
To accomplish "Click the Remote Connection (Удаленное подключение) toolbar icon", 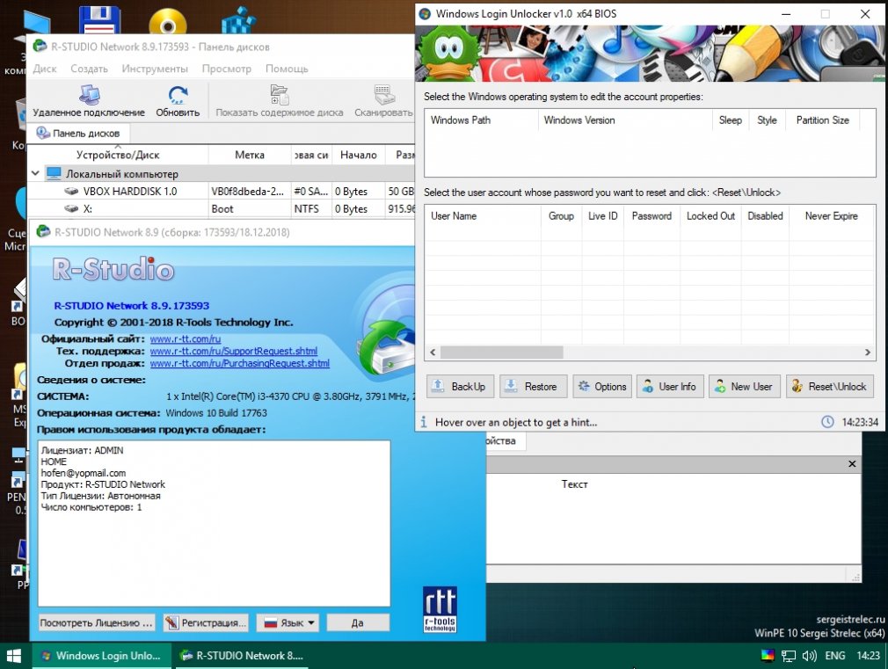I will [x=89, y=95].
